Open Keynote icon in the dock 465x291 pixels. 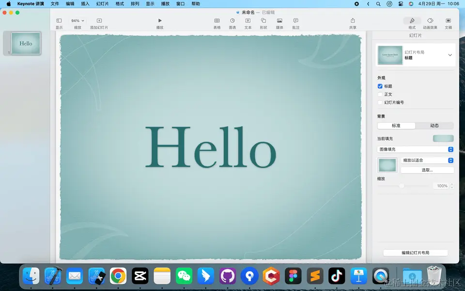pos(358,276)
